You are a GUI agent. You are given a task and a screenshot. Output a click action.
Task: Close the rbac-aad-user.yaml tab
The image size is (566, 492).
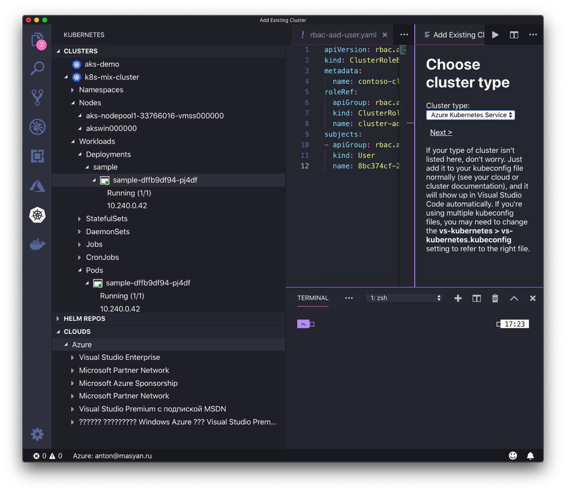(x=385, y=35)
